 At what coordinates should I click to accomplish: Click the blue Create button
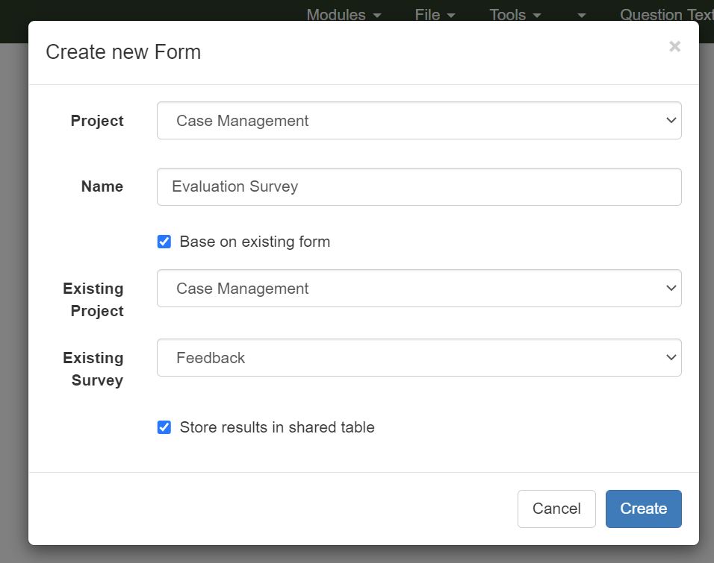[x=643, y=509]
